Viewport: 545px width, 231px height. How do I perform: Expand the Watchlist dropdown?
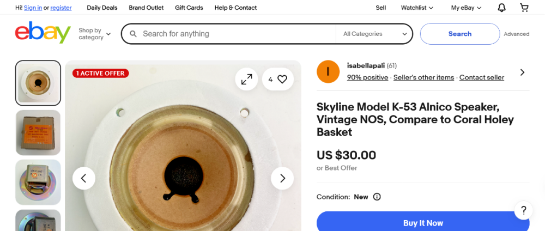(x=417, y=8)
